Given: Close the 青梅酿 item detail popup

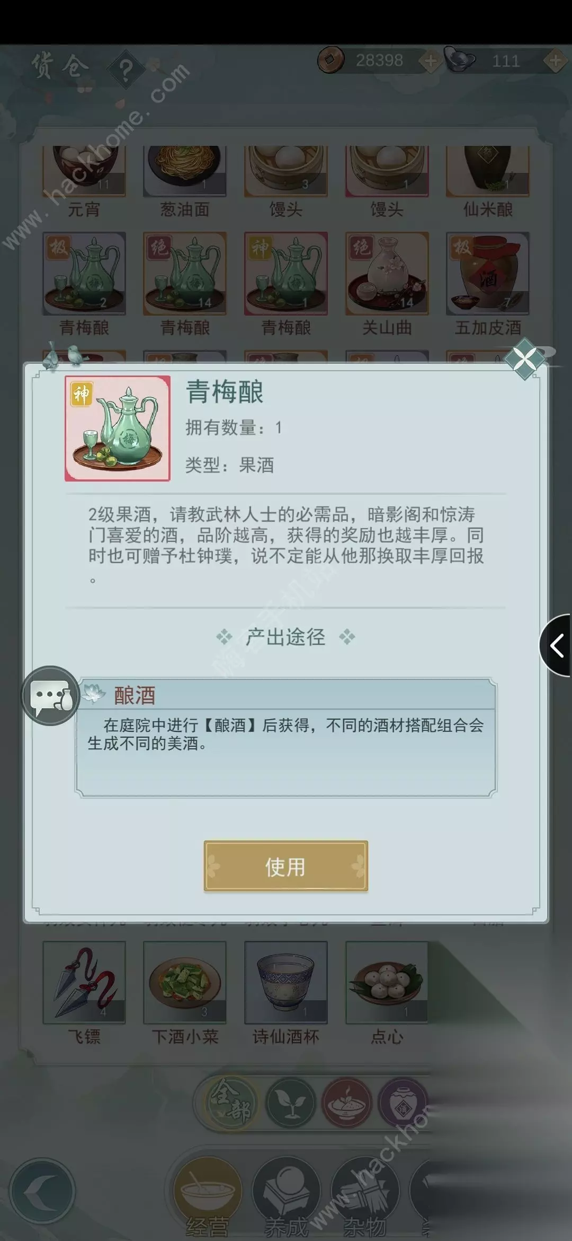Looking at the screenshot, I should 525,360.
